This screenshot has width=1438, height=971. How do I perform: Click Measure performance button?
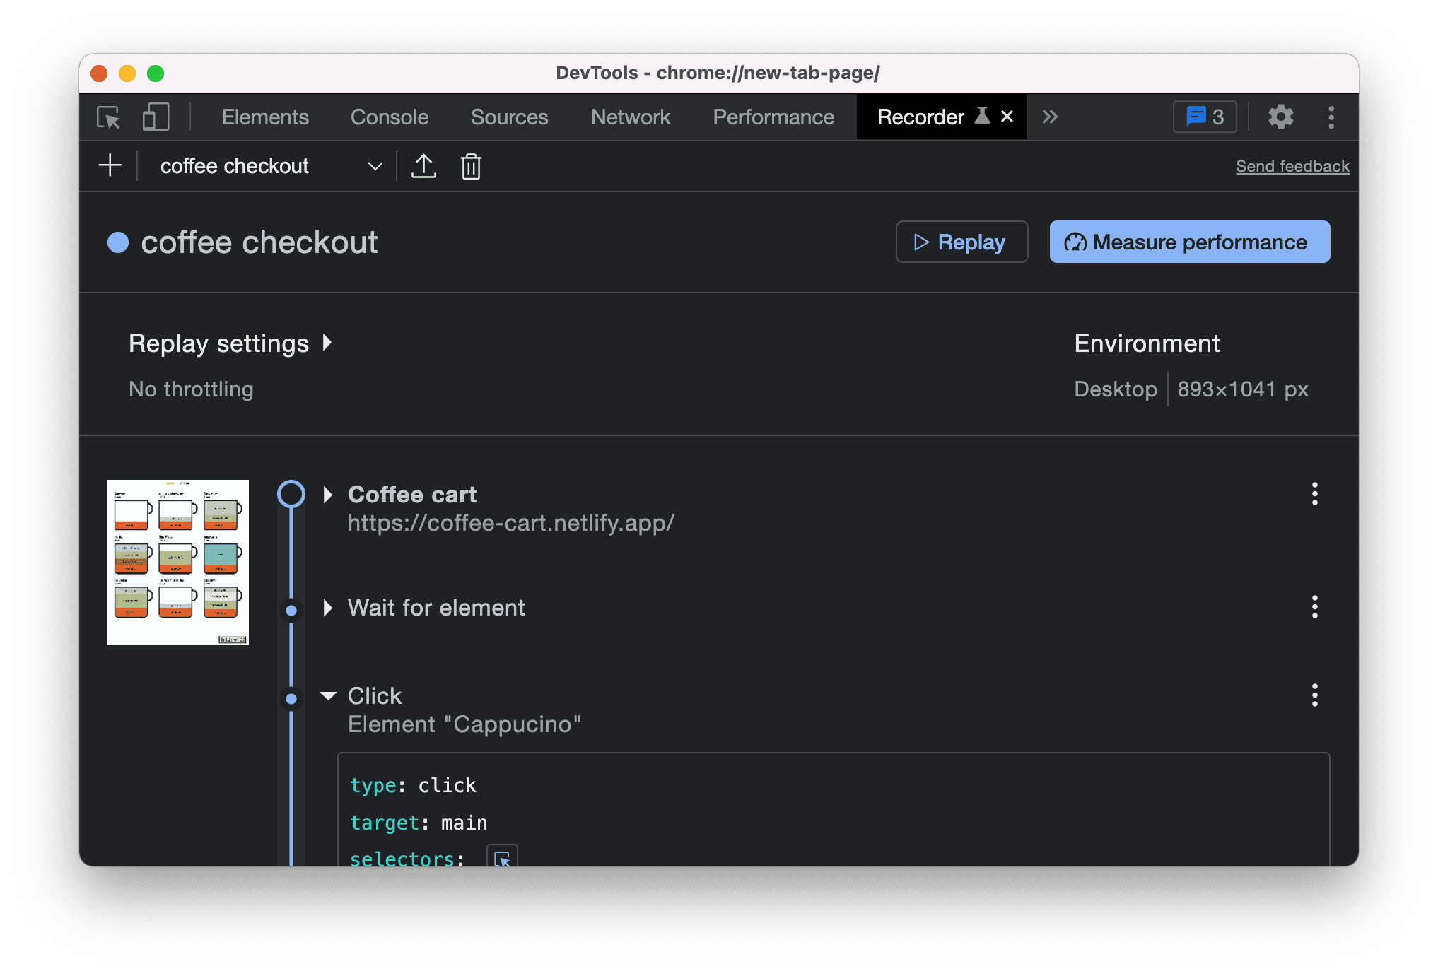[1188, 240]
